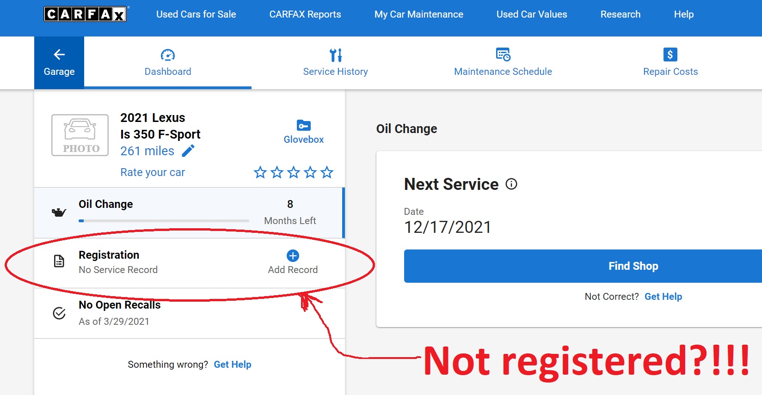Click the CARFAX logo
This screenshot has width=762, height=395.
[x=86, y=14]
